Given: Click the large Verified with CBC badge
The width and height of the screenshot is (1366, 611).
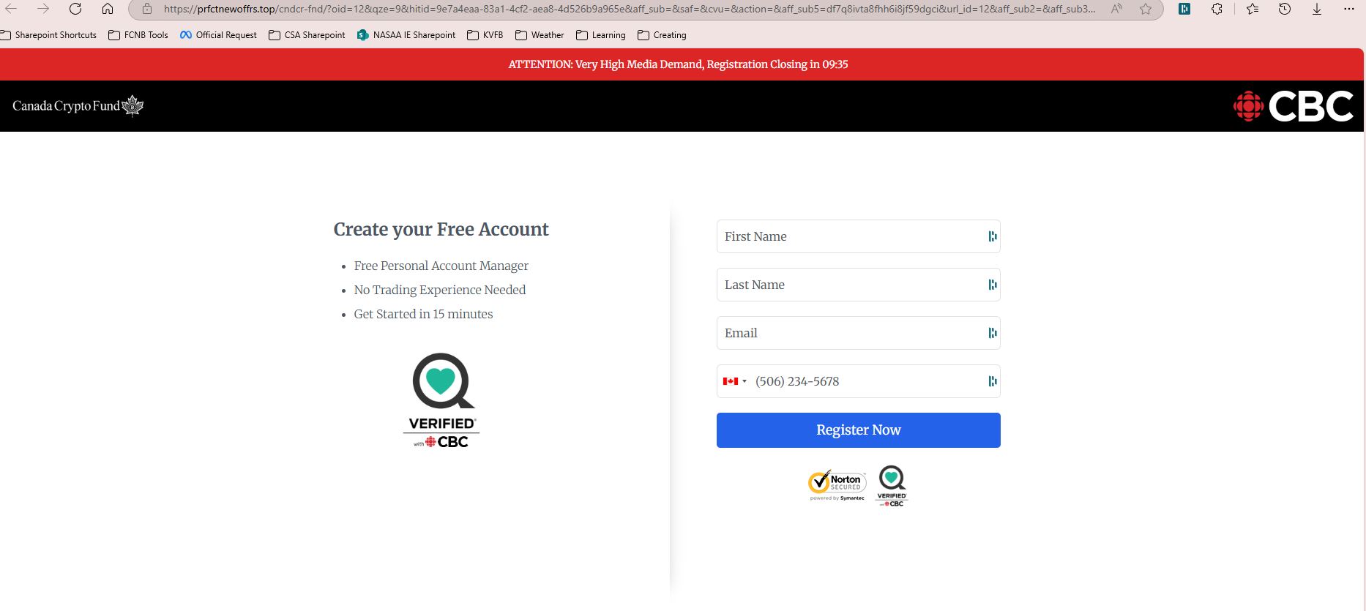Looking at the screenshot, I should [441, 400].
